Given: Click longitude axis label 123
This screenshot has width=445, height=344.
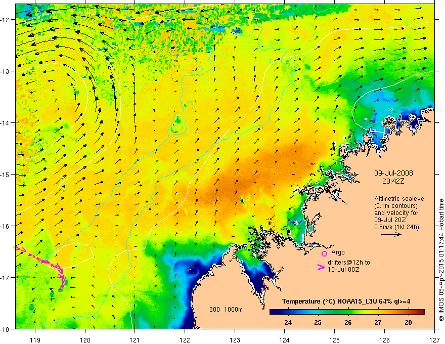Looking at the screenshot, I should click(x=235, y=340).
